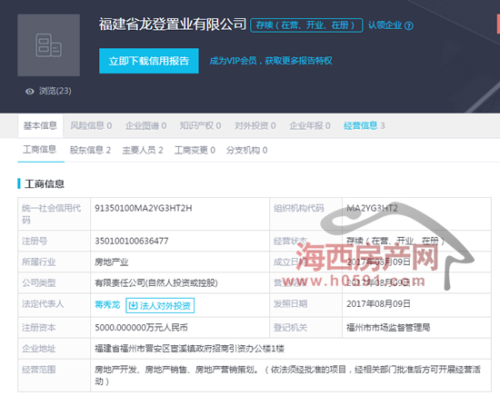
Task: Click the company name 福建省龙登置业有限公司
Action: 173,25
